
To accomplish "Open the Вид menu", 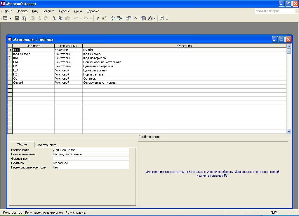I will 35,11.
